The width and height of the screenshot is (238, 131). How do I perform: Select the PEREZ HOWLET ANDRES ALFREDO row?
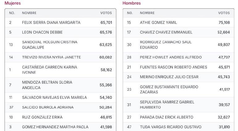click(x=179, y=57)
